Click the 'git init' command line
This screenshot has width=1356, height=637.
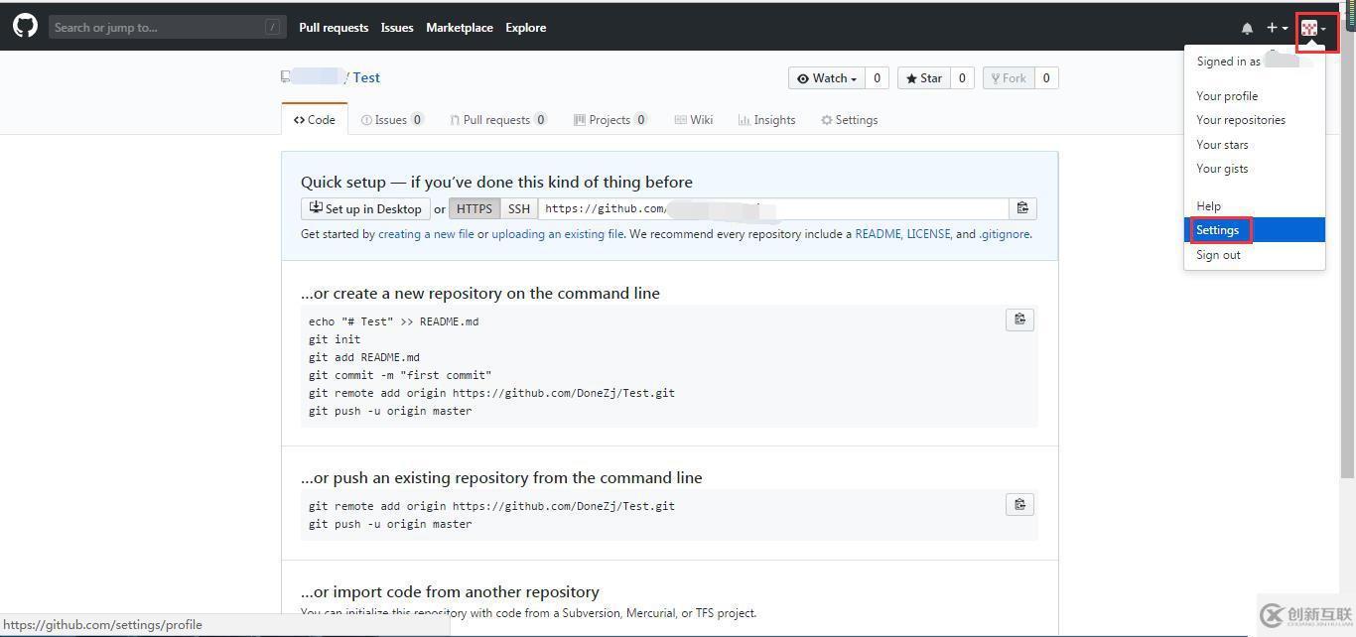click(335, 339)
